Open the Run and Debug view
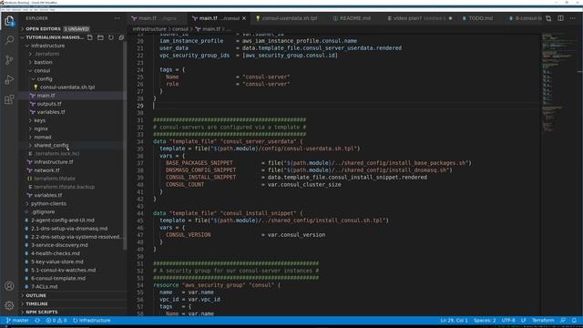 tap(9, 79)
